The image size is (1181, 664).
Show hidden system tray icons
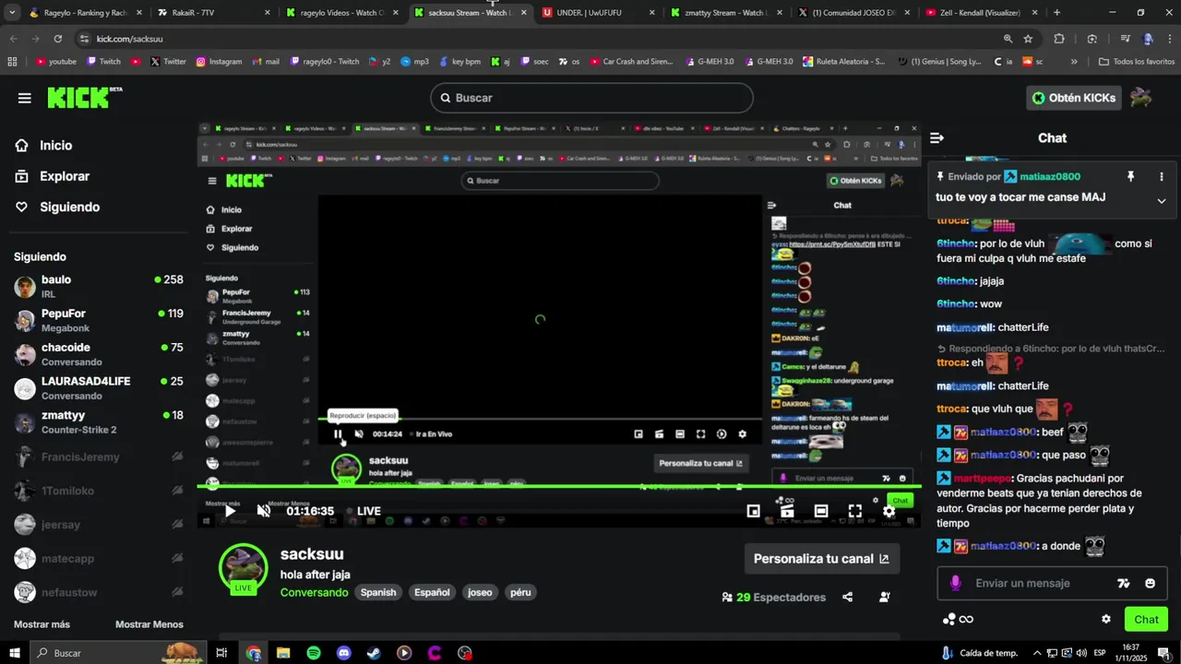click(1037, 653)
